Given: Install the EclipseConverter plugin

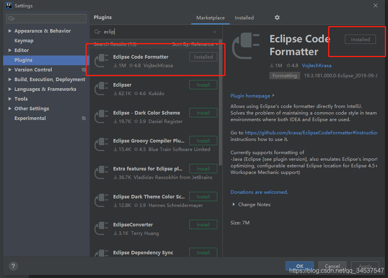Looking at the screenshot, I should (x=203, y=224).
